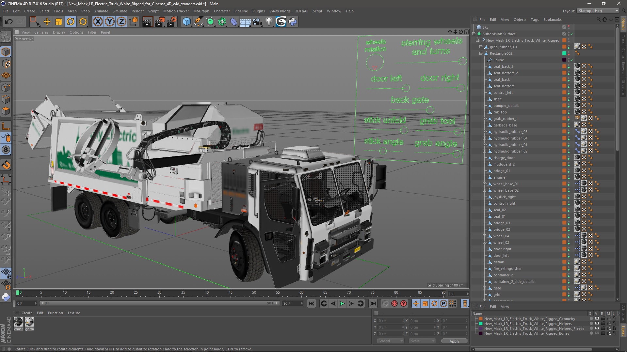Click the Camera object icon
This screenshot has width=627, height=352.
click(x=257, y=22)
